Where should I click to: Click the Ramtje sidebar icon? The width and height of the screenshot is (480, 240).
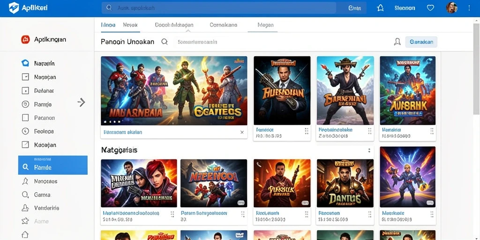click(25, 105)
